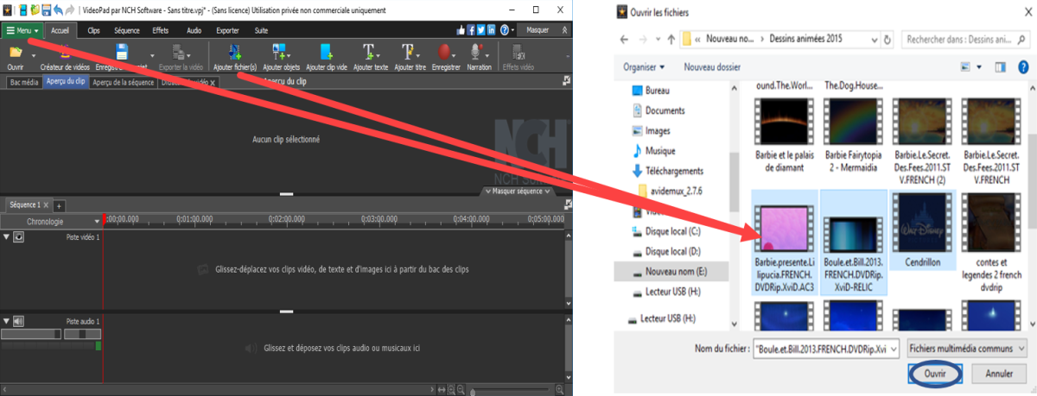Select the Aperçu de la séquence tab
Screen dimensions: 1037x396
tap(123, 82)
